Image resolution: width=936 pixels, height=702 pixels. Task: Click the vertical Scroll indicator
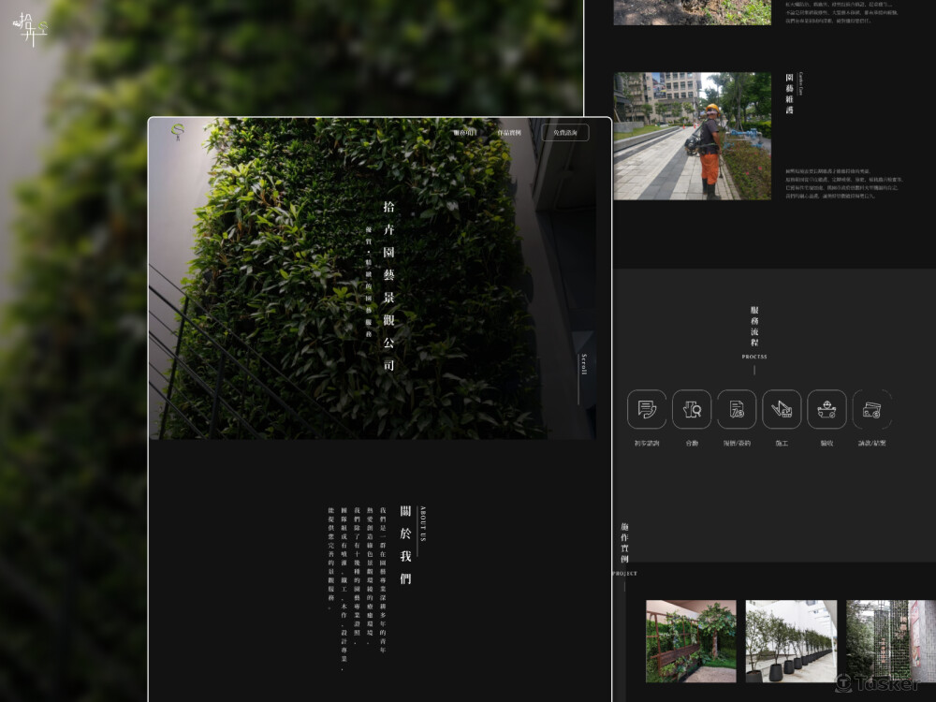(583, 378)
